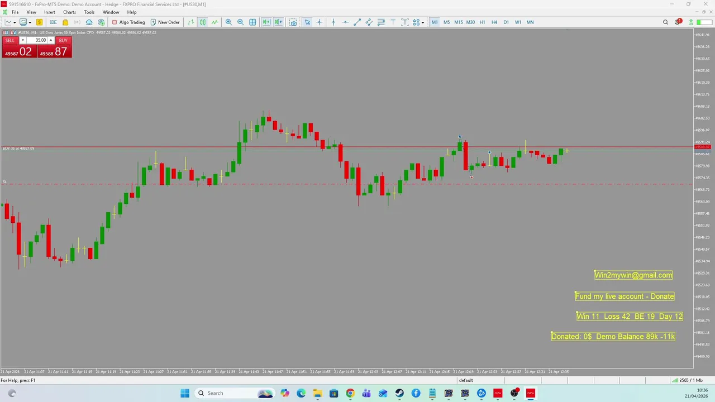Toggle chart auto scroll
This screenshot has height=402, width=715.
266,22
